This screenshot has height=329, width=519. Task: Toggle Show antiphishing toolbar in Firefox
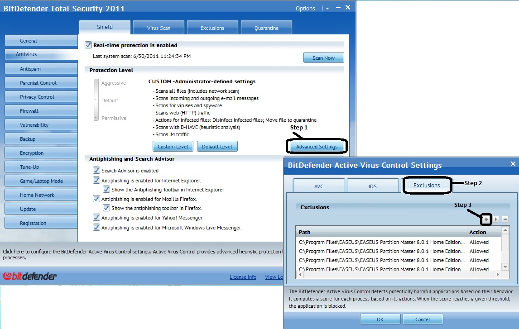(x=106, y=208)
